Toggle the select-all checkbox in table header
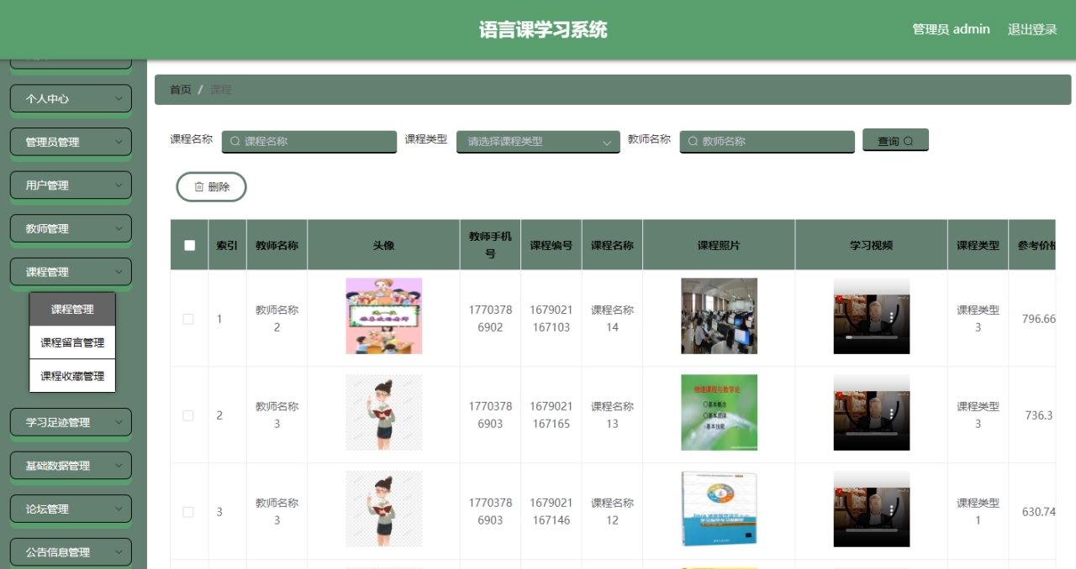Screen dimensions: 1076x569 [x=189, y=245]
